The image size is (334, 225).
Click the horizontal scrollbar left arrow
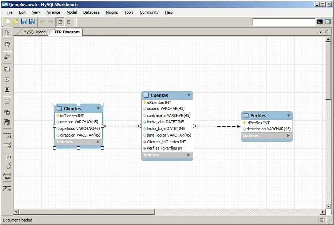(16, 212)
